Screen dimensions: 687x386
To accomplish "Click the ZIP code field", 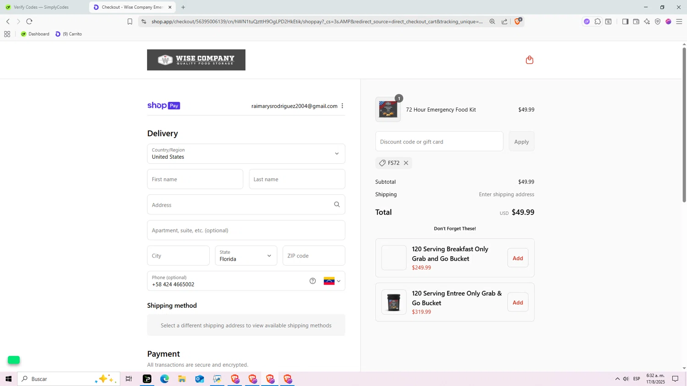I will click(x=314, y=256).
